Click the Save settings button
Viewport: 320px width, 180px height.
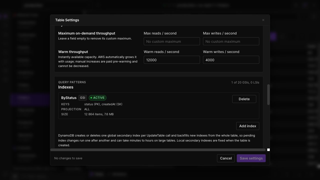pyautogui.click(x=251, y=158)
